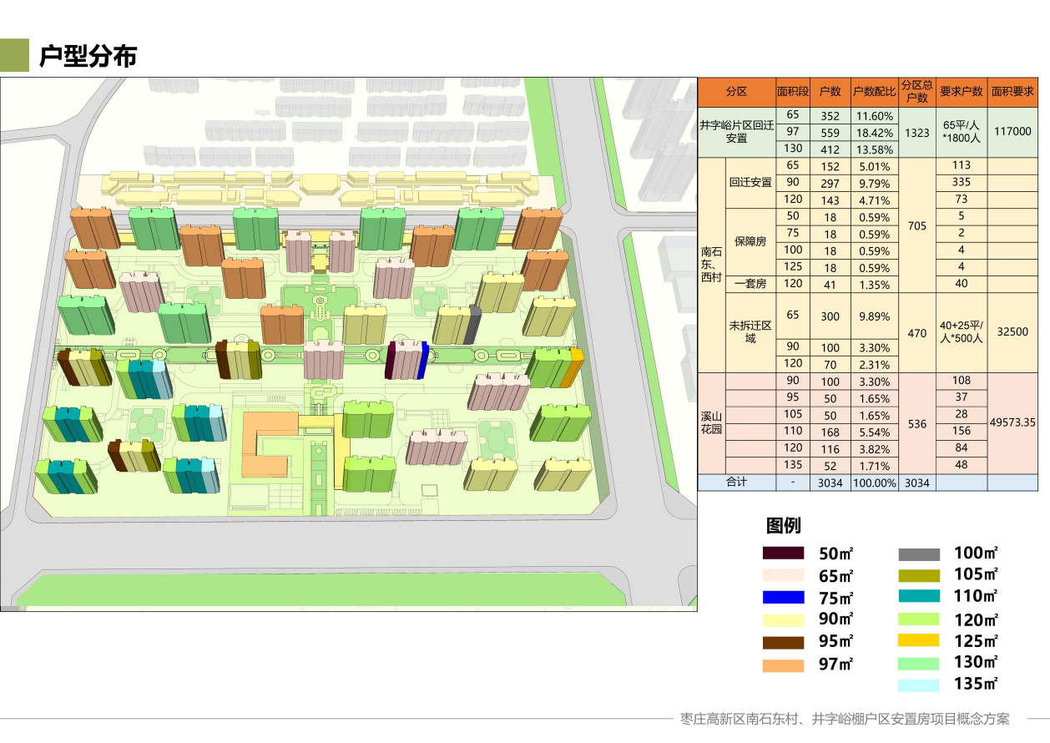The height and width of the screenshot is (743, 1050).
Task: Click the 65㎡ pale pink legend swatch
Action: (783, 575)
